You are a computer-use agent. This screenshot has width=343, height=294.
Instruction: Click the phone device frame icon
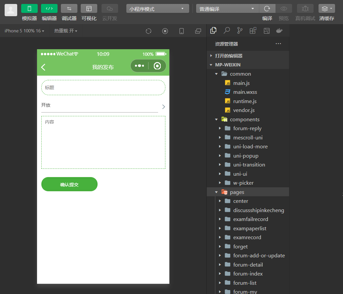pos(182,31)
